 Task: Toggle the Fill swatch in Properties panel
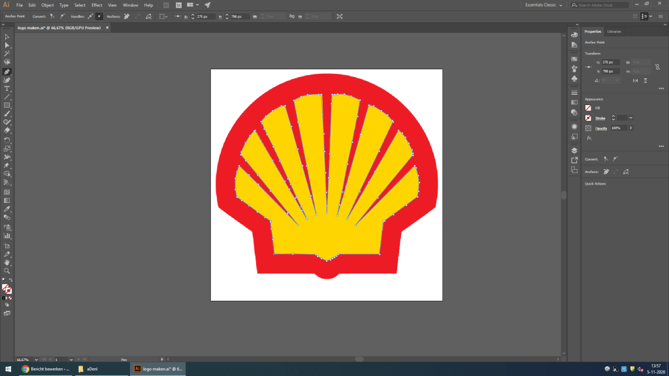pyautogui.click(x=589, y=108)
